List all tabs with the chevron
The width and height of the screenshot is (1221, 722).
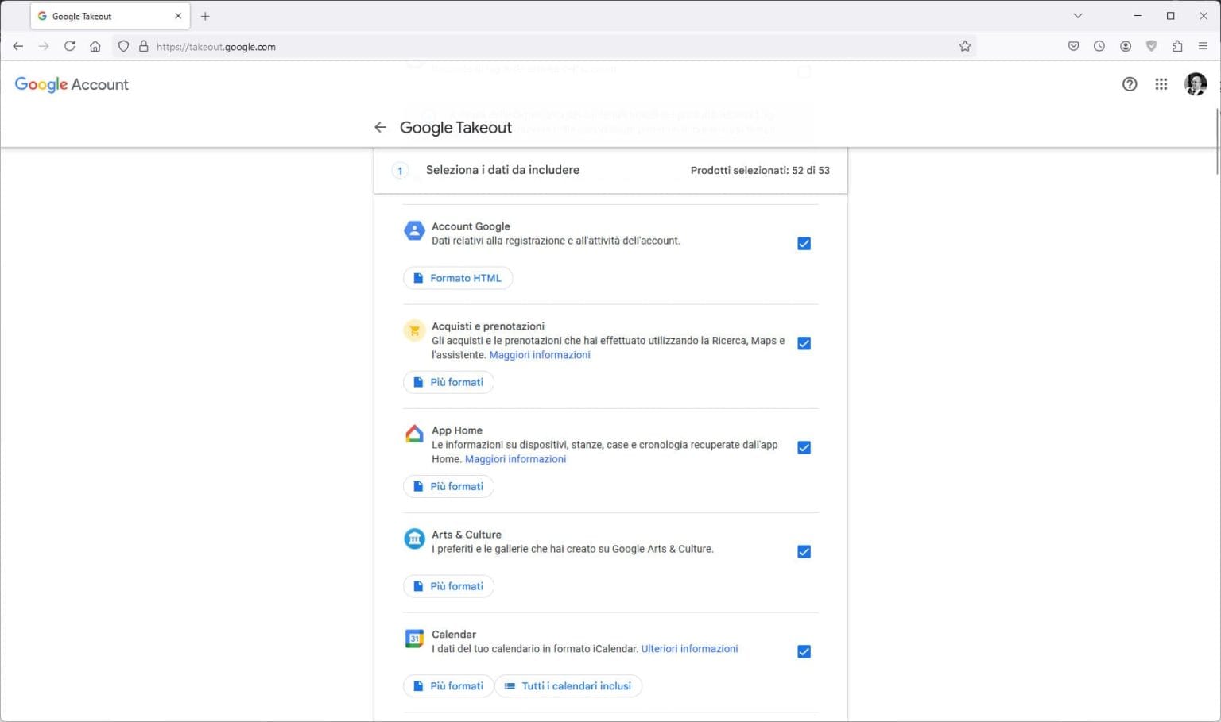[x=1078, y=16]
